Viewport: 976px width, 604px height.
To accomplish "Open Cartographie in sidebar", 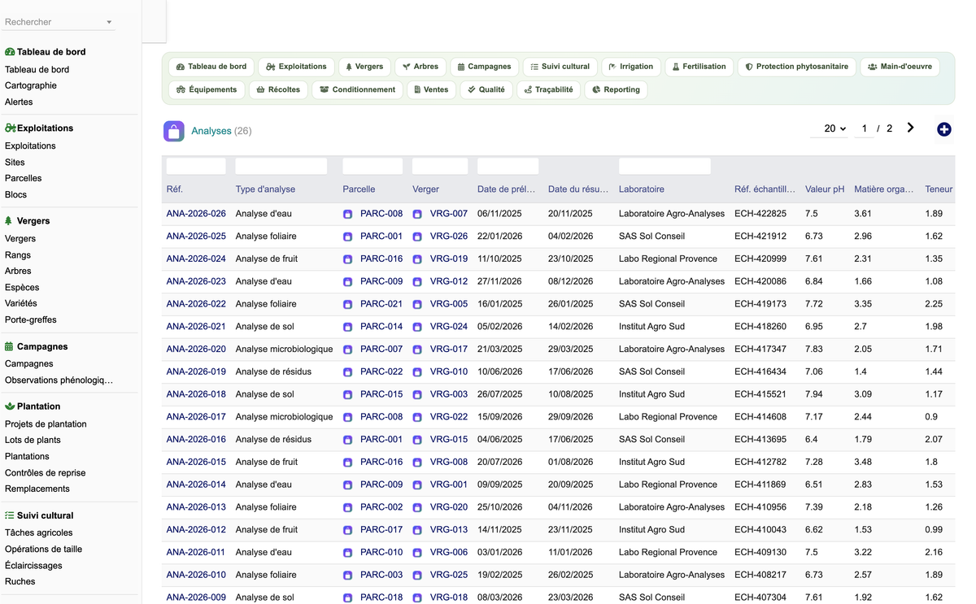I will coord(31,85).
